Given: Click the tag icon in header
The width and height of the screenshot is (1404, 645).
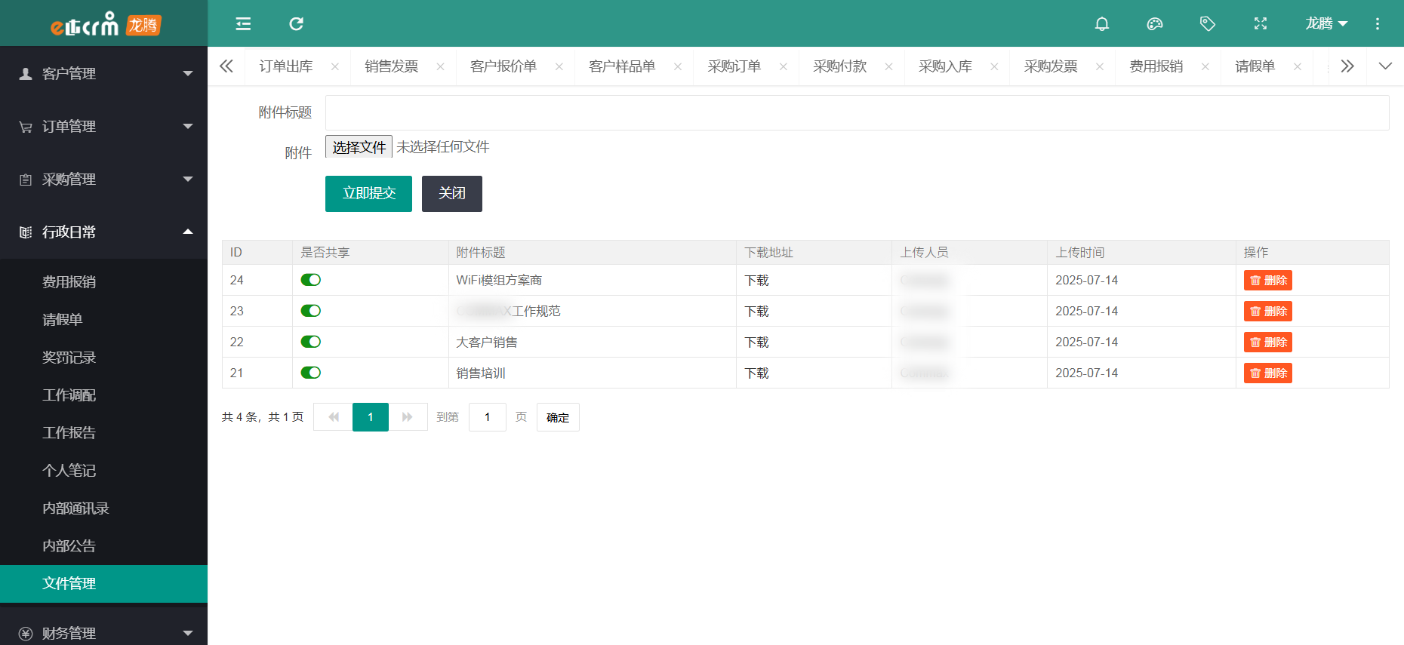Looking at the screenshot, I should 1207,24.
